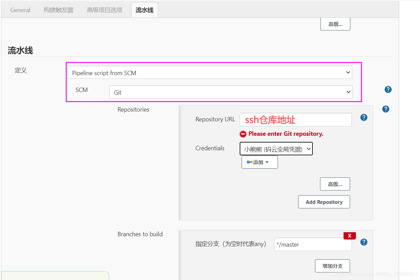Click the Repository URL input field
The image size is (420, 280).
[295, 119]
